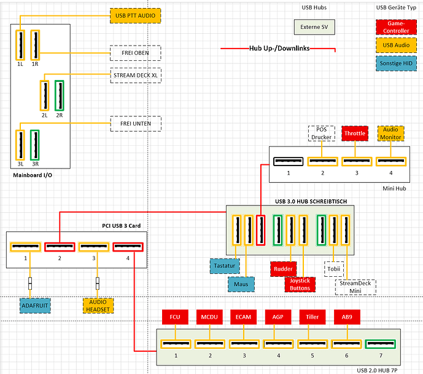The width and height of the screenshot is (423, 374).
Task: Click mainboard USB port 1R
Action: click(35, 45)
